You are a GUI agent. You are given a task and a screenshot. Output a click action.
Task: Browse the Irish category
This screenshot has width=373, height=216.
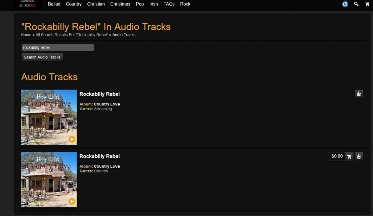154,4
